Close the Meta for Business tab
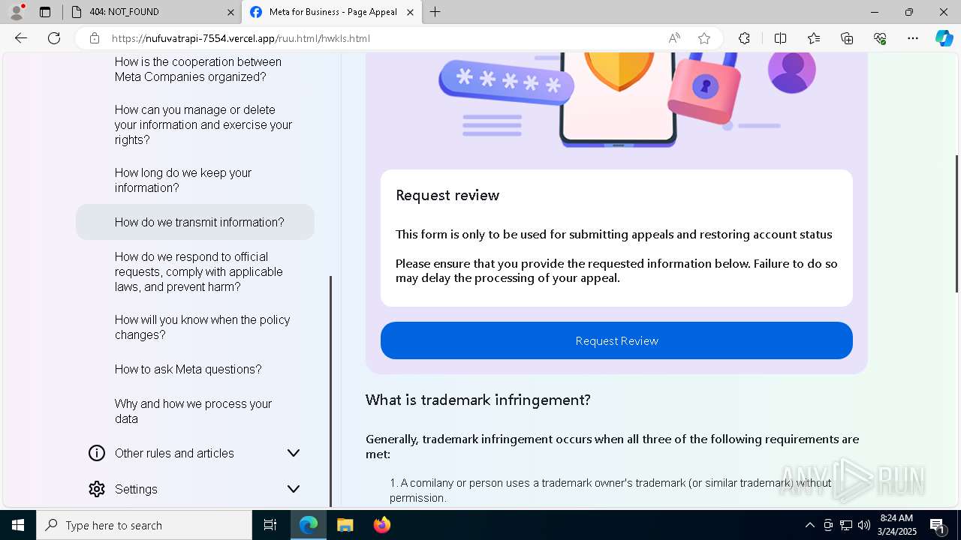This screenshot has width=961, height=540. pyautogui.click(x=410, y=12)
